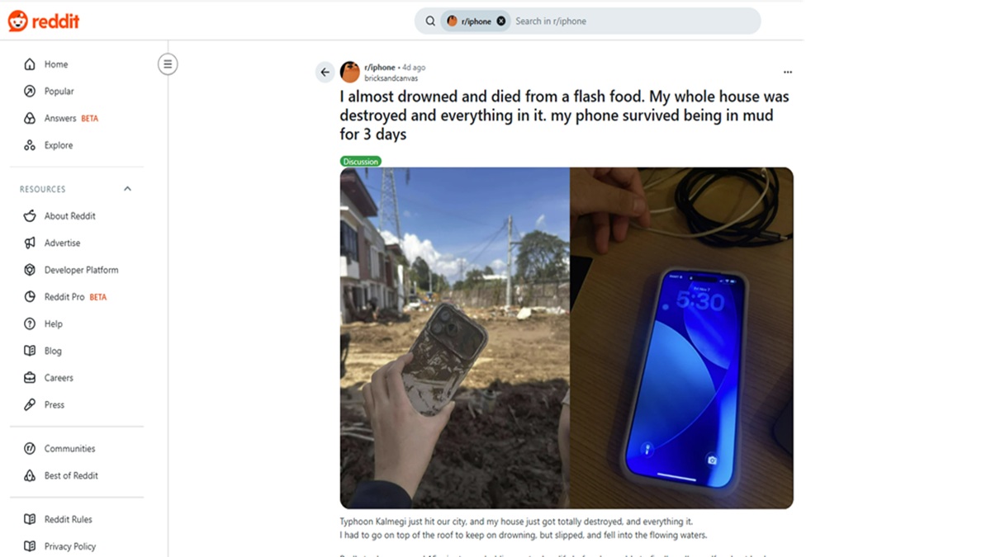The image size is (991, 557).
Task: Collapse the Resources section chevron
Action: pos(127,189)
